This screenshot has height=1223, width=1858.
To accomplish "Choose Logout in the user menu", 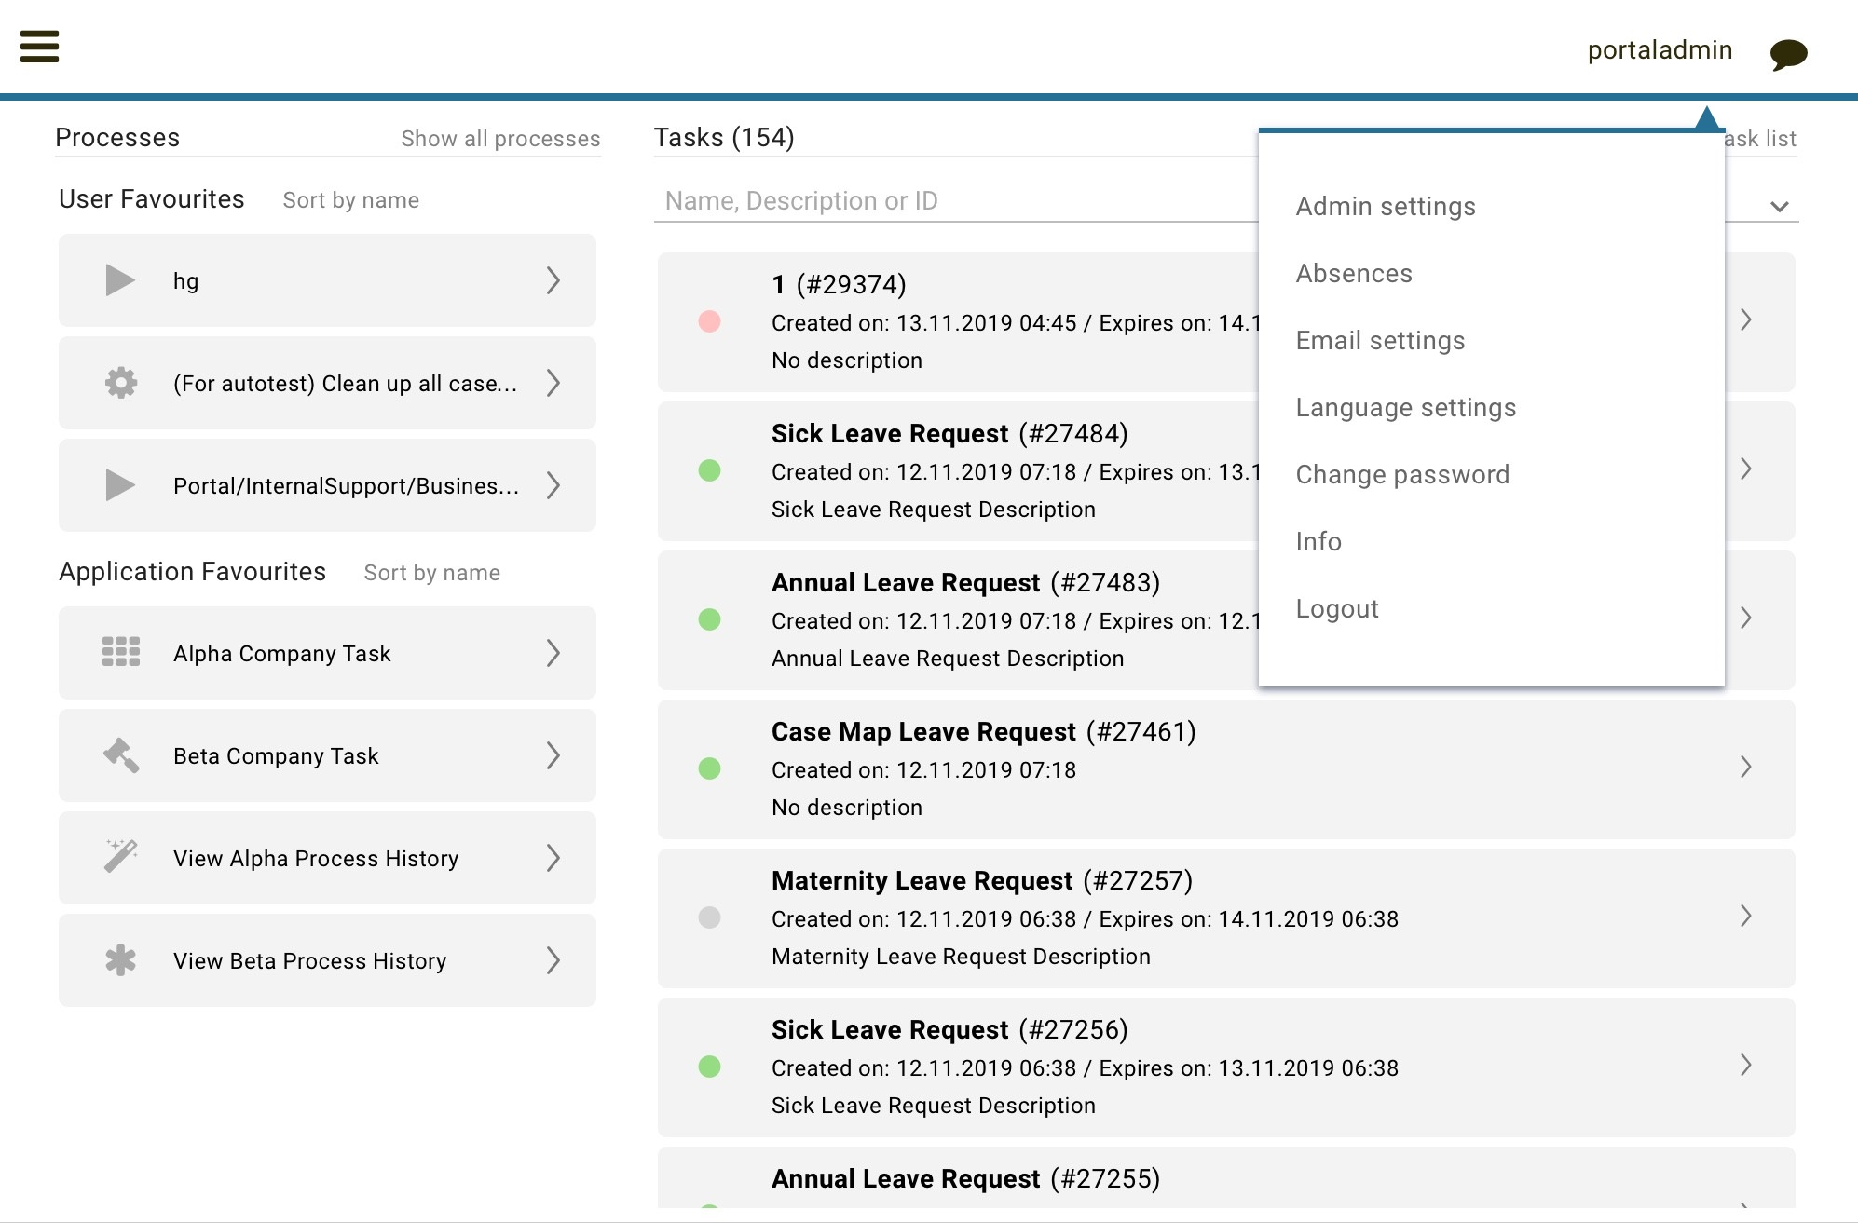I will 1336,608.
